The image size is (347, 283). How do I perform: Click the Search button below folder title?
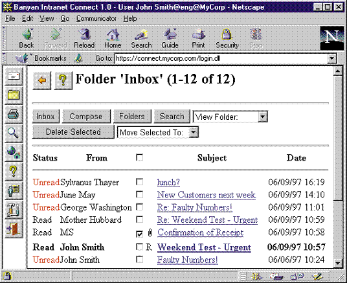point(172,117)
